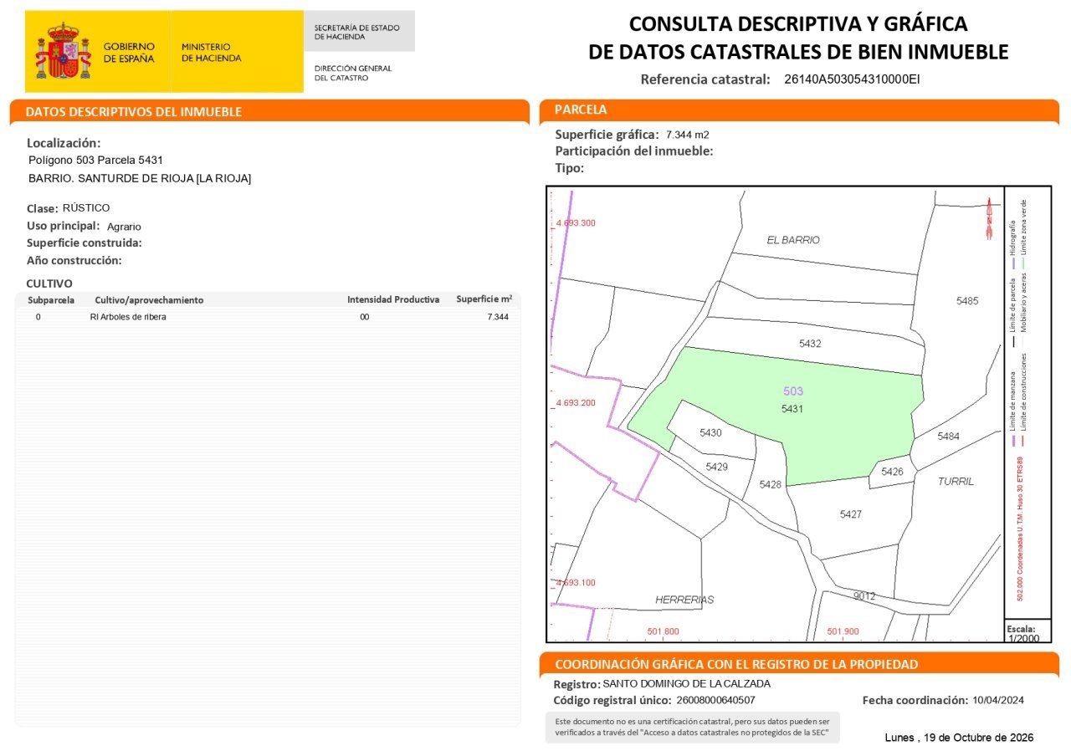The image size is (1071, 756).
Task: Click the scale value '1/2000'
Action: (x=1023, y=638)
